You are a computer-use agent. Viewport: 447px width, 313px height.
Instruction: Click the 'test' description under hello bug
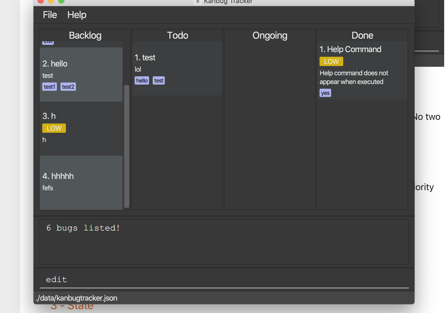coord(48,76)
